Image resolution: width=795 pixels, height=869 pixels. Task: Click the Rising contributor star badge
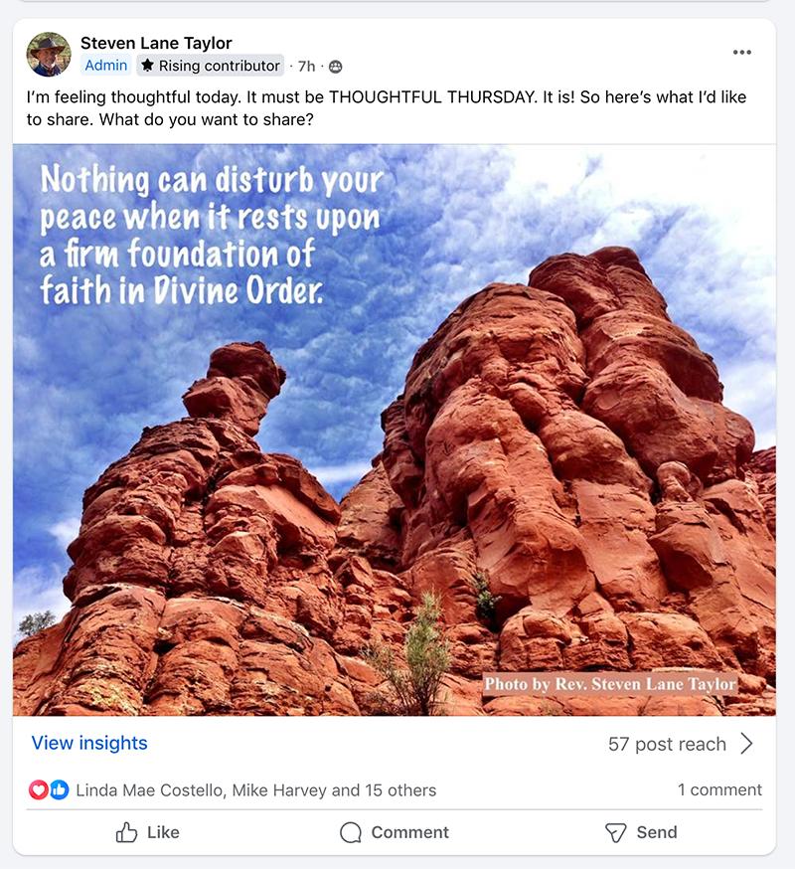click(x=211, y=66)
